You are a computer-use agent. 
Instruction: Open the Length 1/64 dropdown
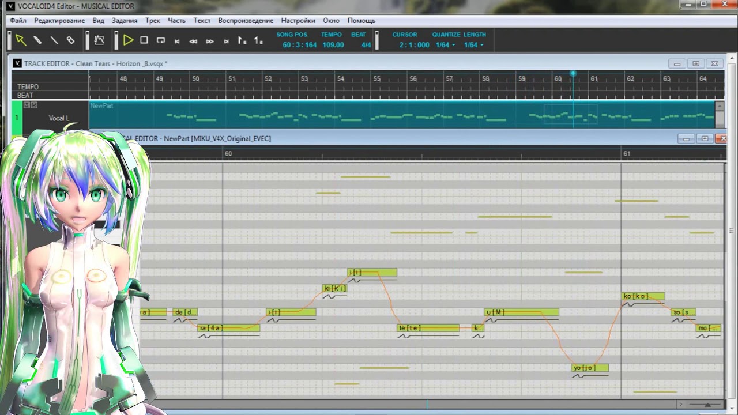coord(474,45)
